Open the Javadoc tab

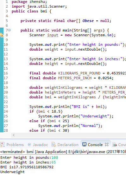(x=38, y=145)
